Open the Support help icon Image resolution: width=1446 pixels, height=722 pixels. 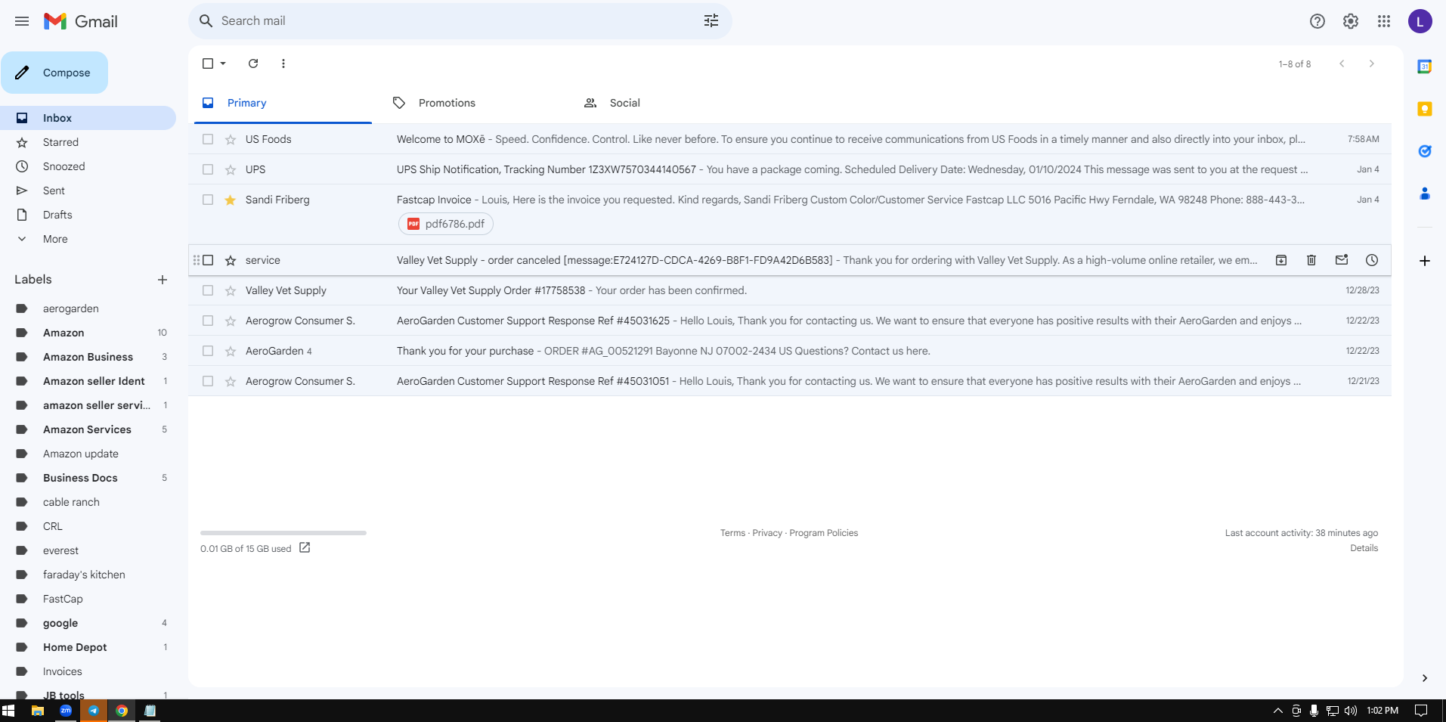tap(1318, 21)
